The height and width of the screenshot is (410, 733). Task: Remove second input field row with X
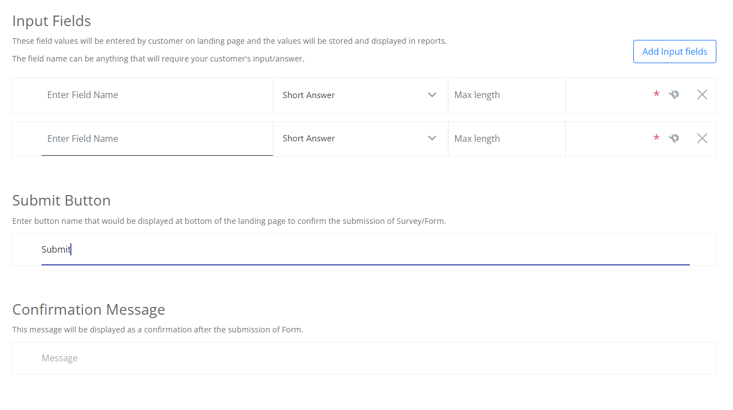pyautogui.click(x=702, y=139)
